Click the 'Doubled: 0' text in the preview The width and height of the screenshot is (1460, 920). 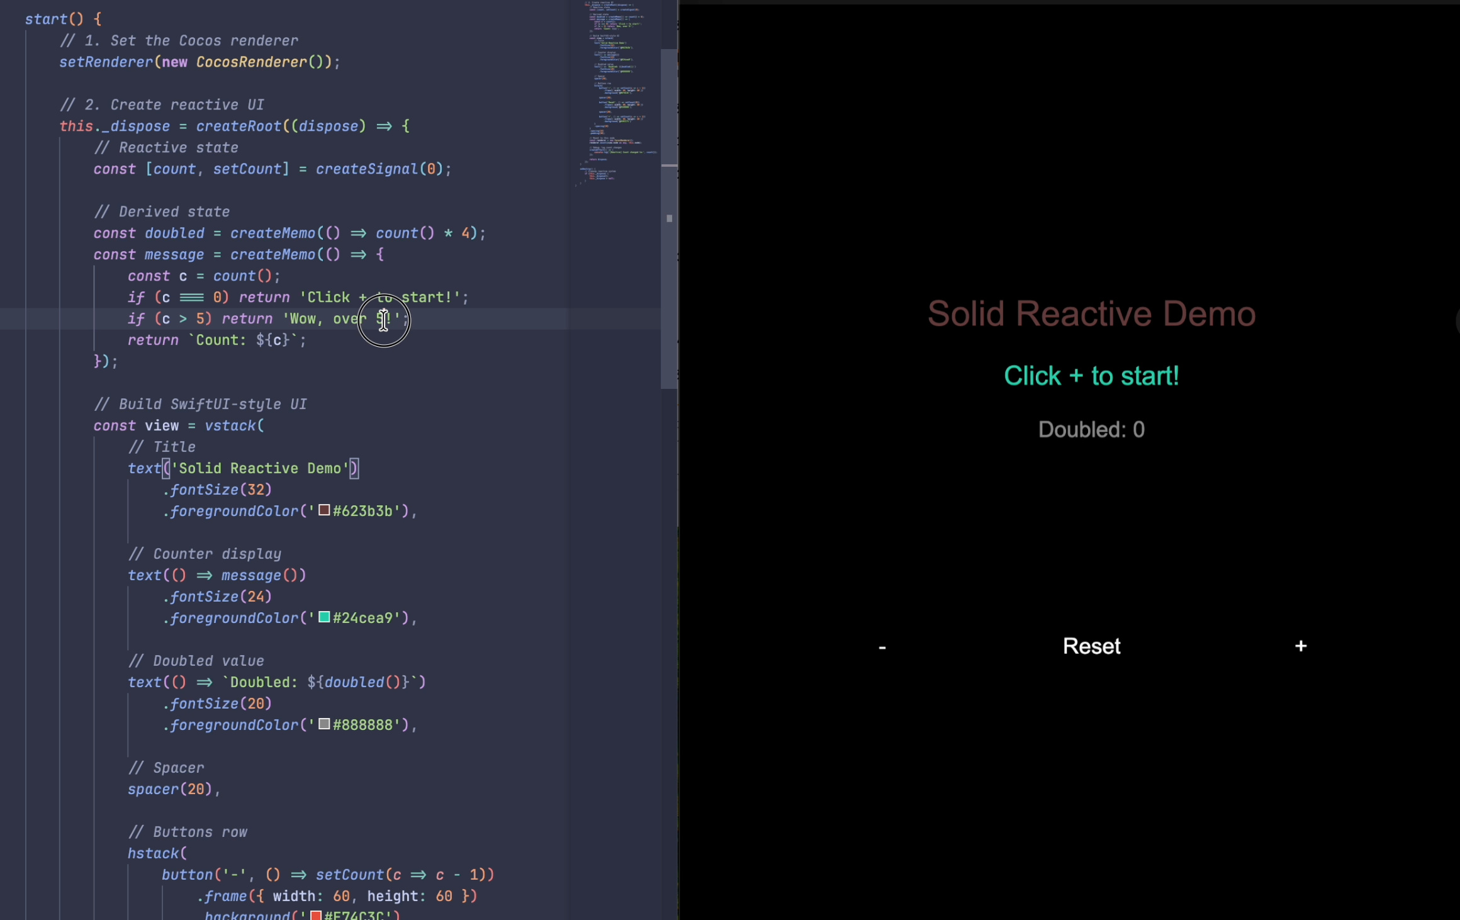point(1091,430)
